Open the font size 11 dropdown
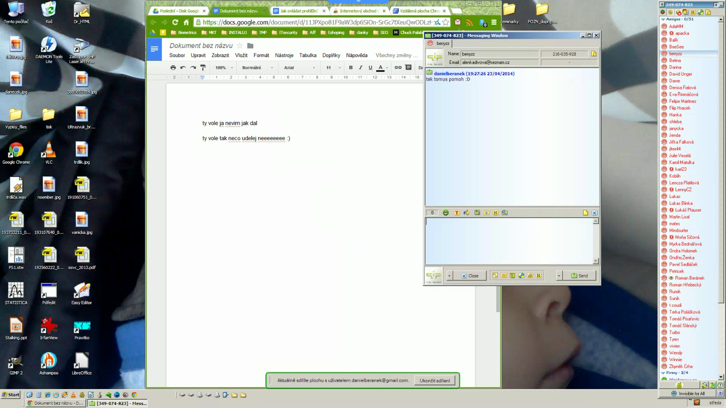The image size is (726, 408). pyautogui.click(x=333, y=68)
